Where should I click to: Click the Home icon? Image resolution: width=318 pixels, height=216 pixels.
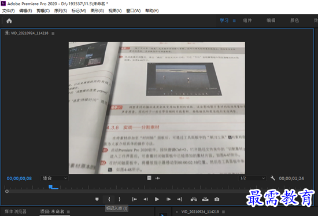[x=9, y=21]
